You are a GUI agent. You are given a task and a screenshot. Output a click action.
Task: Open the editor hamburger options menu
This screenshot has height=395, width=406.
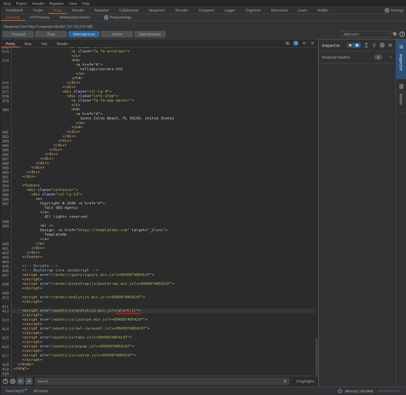coord(312,43)
